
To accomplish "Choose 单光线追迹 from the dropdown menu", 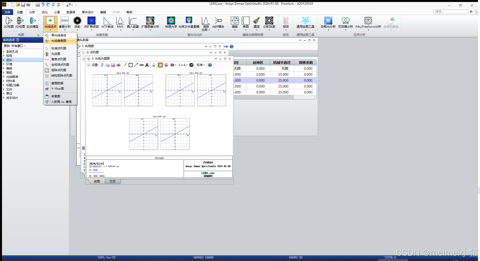I will (x=60, y=35).
